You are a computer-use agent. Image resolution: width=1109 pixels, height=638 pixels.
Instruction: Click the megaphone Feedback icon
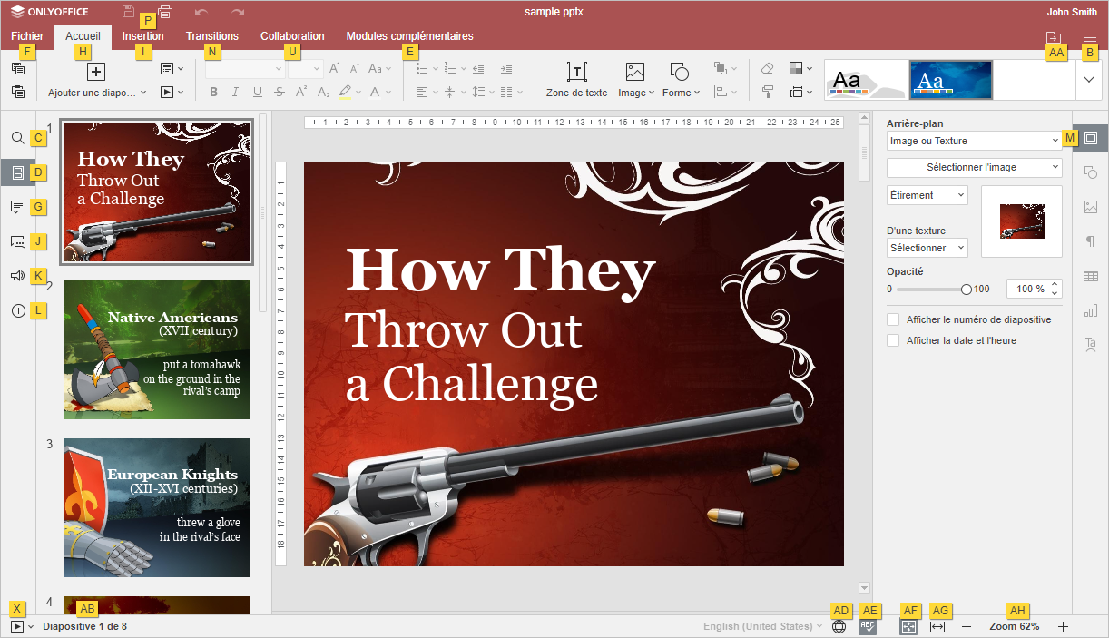pyautogui.click(x=18, y=276)
